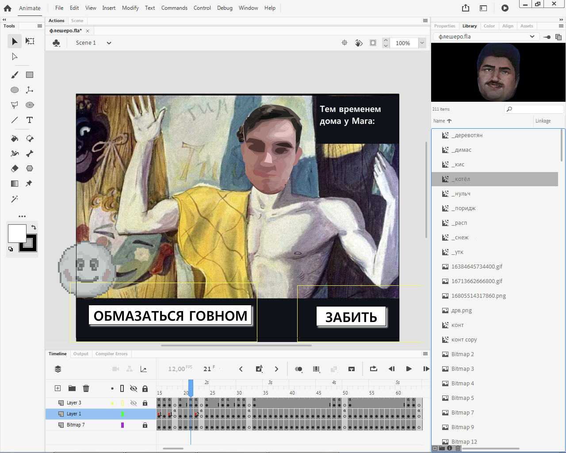Select the _кис item in Library
566x453 pixels.
point(460,165)
